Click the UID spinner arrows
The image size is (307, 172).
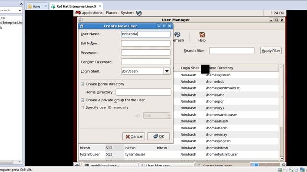point(169,116)
